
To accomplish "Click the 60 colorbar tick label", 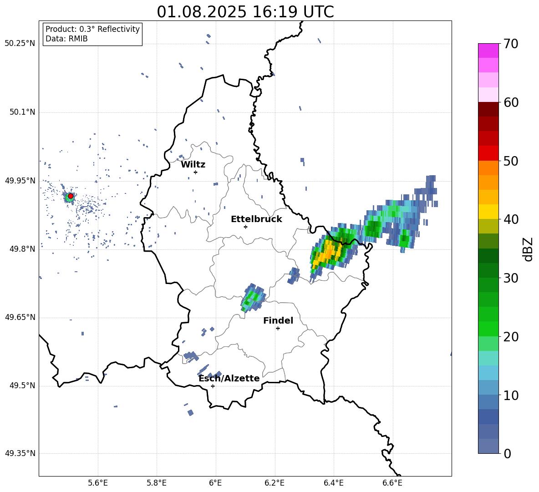I will (510, 102).
